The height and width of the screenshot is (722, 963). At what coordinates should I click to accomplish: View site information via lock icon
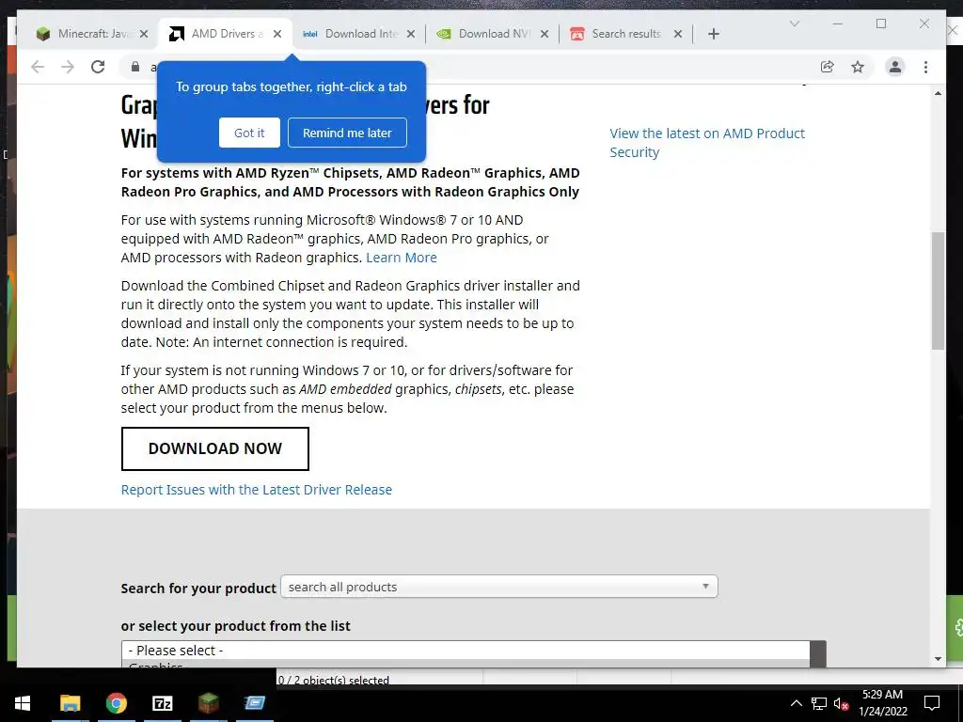[135, 67]
